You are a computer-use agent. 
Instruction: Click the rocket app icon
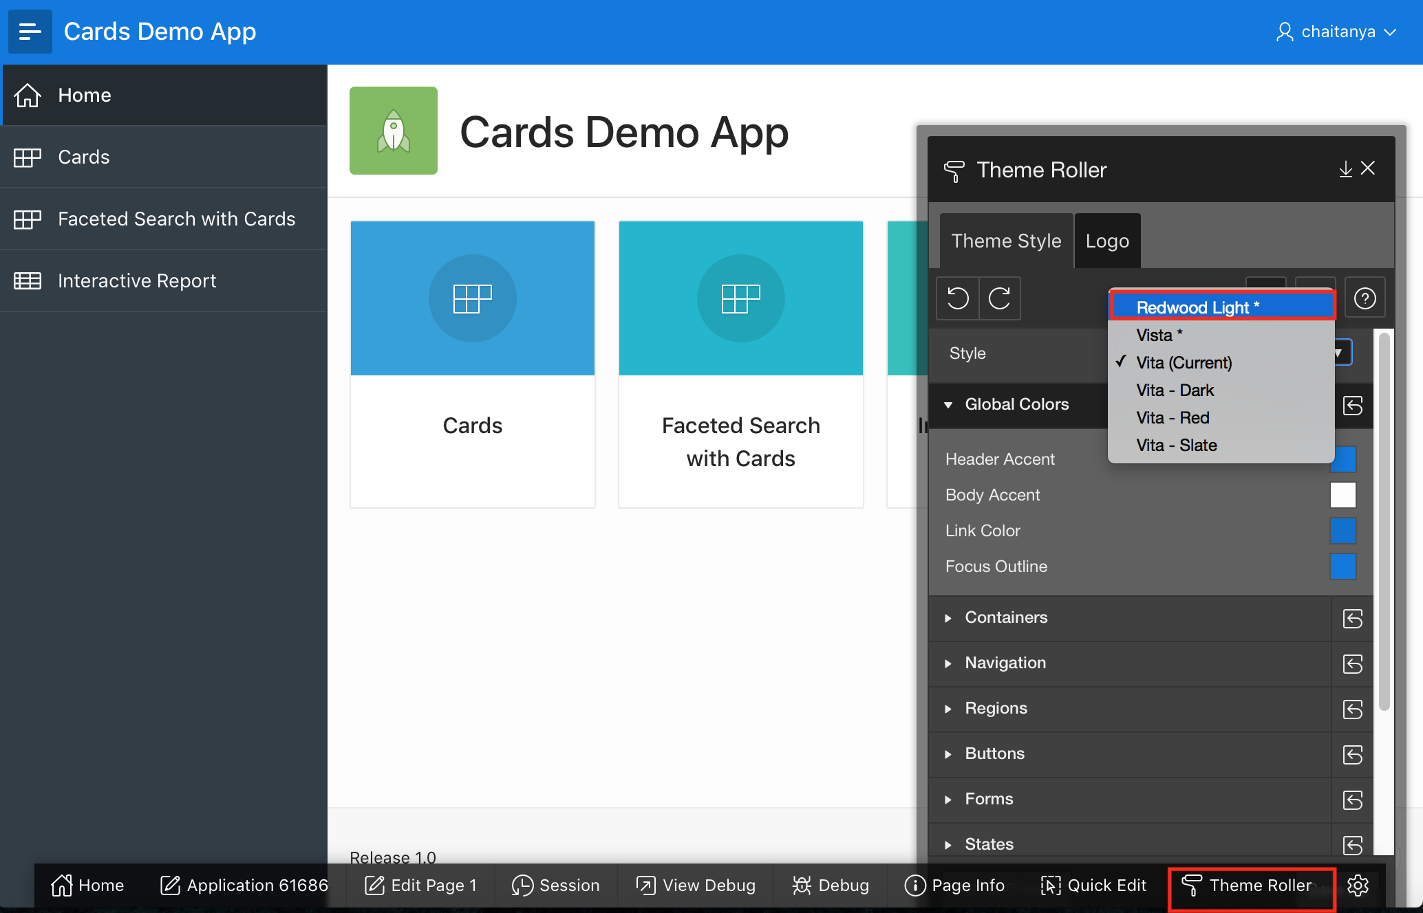pyautogui.click(x=394, y=131)
